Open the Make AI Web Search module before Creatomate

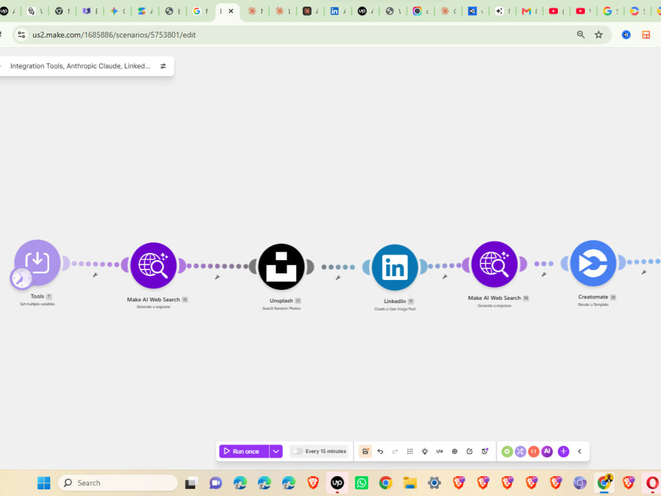pyautogui.click(x=494, y=264)
